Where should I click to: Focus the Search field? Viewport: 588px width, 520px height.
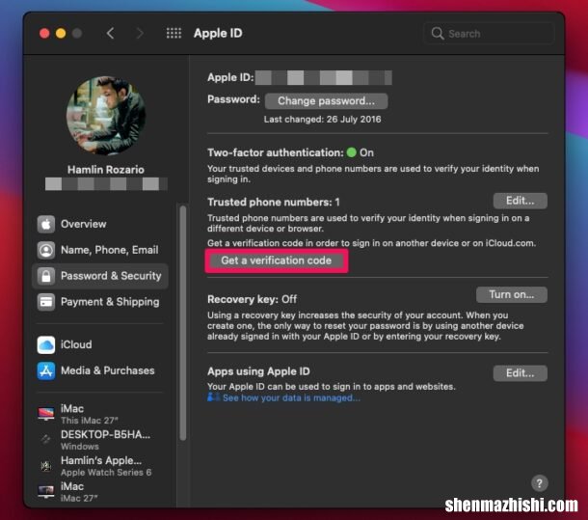[x=489, y=34]
